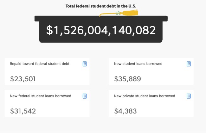Image resolution: width=206 pixels, height=133 pixels.
Task: Click the $23,501 repaid amount
Action: pos(23,79)
